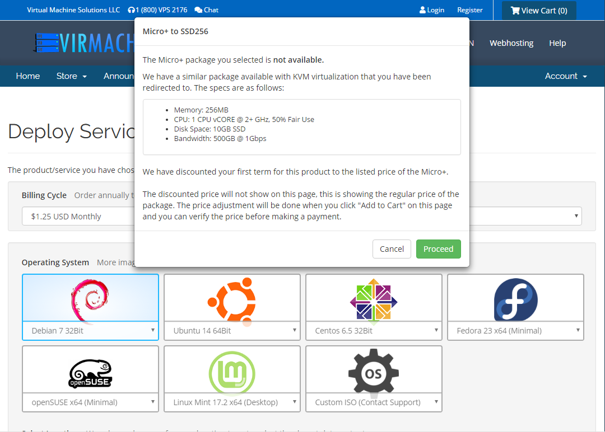
Task: Go to the Home nav item
Action: pos(28,76)
